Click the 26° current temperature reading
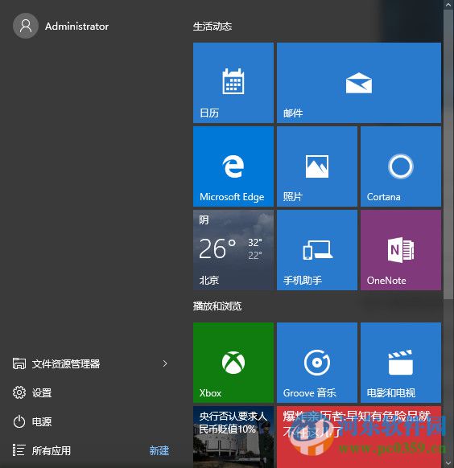This screenshot has width=454, height=468. click(x=217, y=248)
